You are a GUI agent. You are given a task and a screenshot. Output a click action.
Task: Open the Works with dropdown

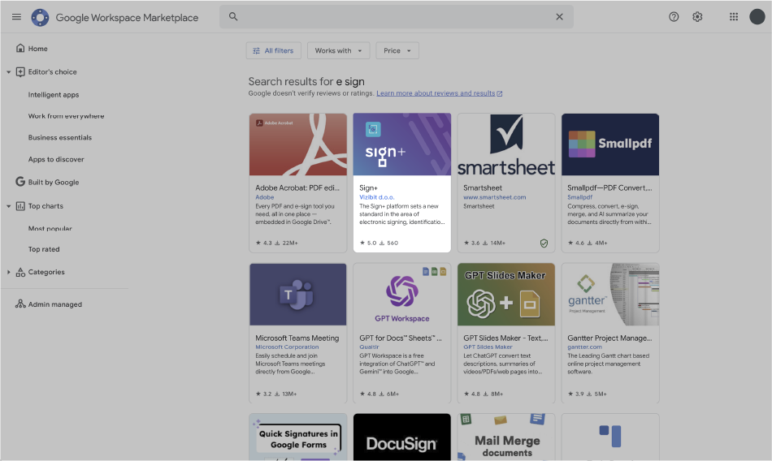pyautogui.click(x=338, y=50)
